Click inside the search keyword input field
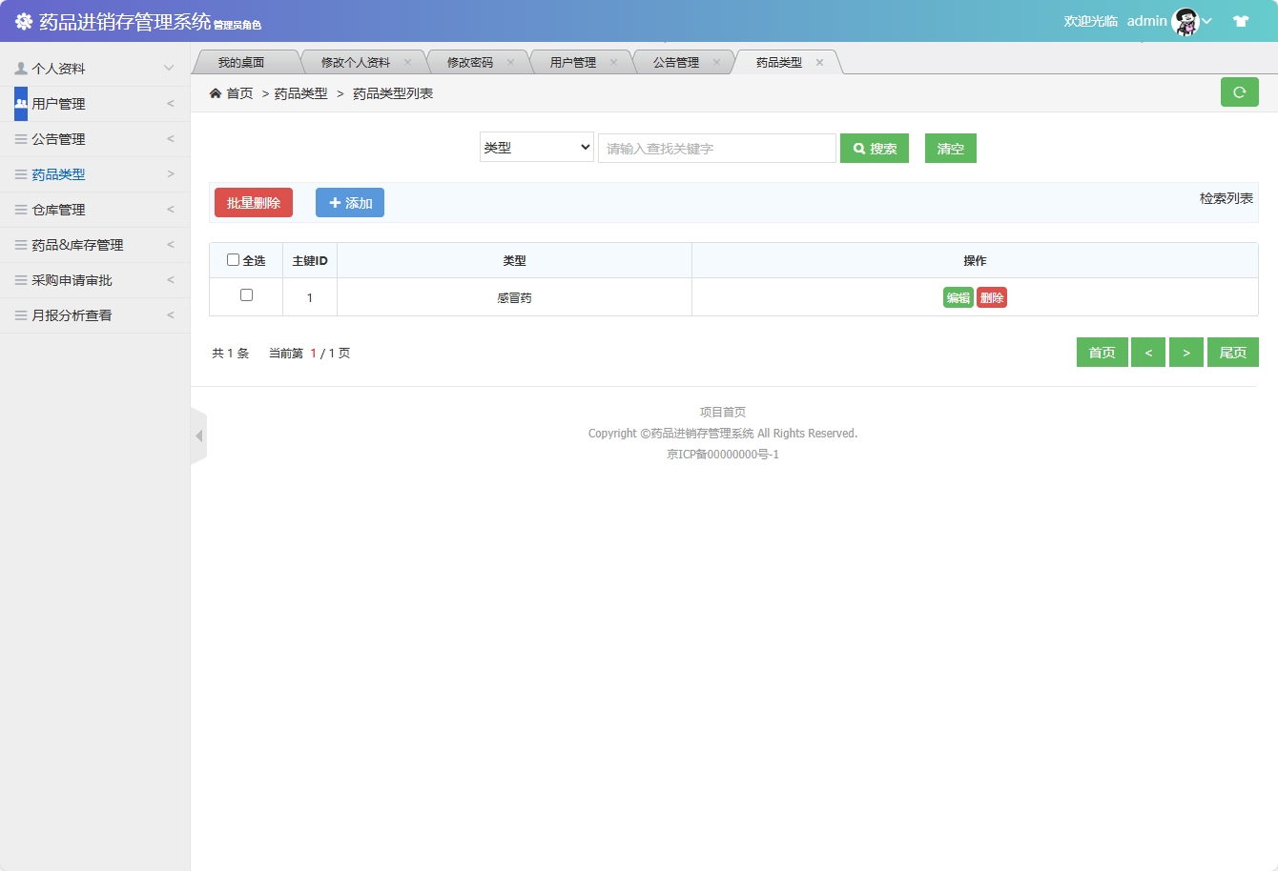 (716, 148)
